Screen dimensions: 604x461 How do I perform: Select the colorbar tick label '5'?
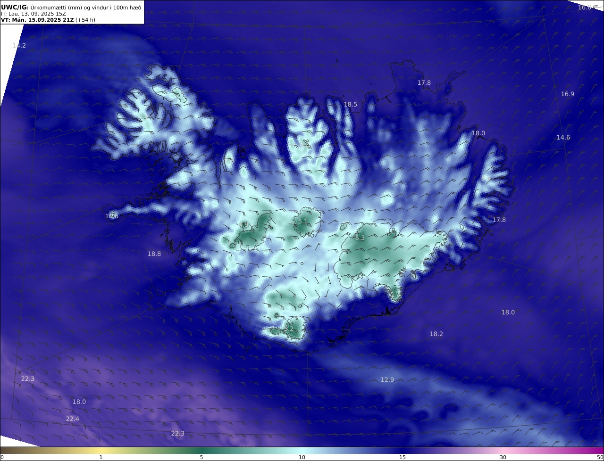tap(201, 457)
